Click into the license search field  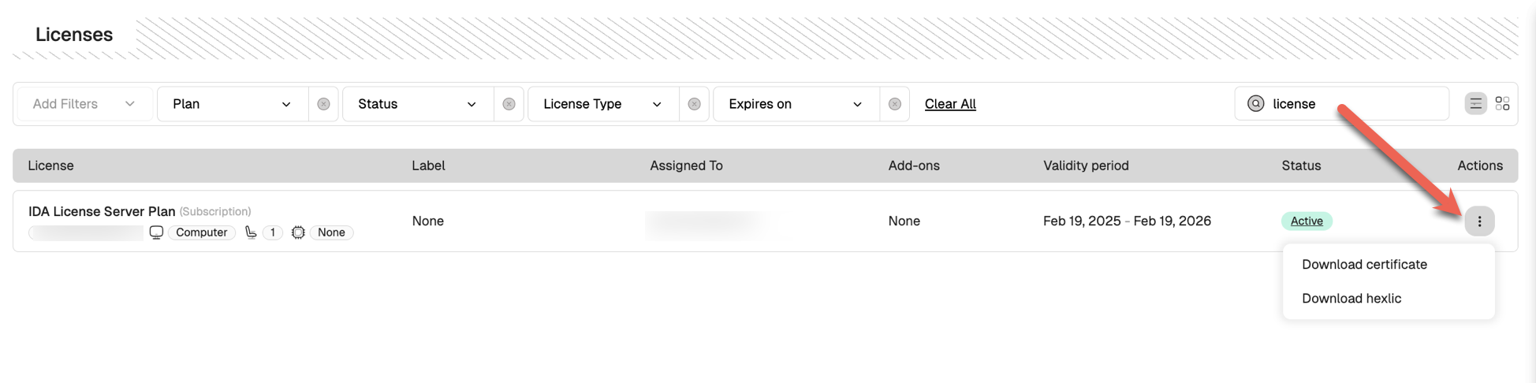click(x=1355, y=104)
